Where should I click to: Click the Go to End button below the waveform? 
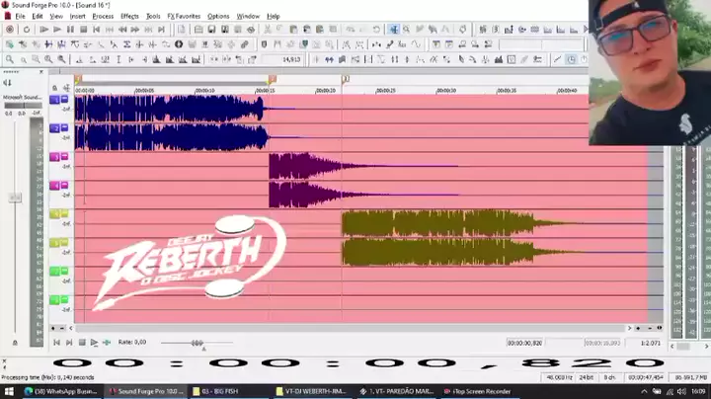69,343
